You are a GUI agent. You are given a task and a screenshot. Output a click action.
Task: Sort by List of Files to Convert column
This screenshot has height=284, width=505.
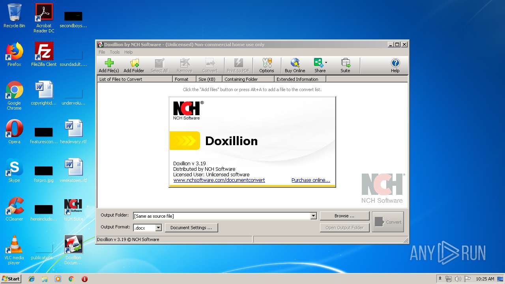click(x=135, y=79)
